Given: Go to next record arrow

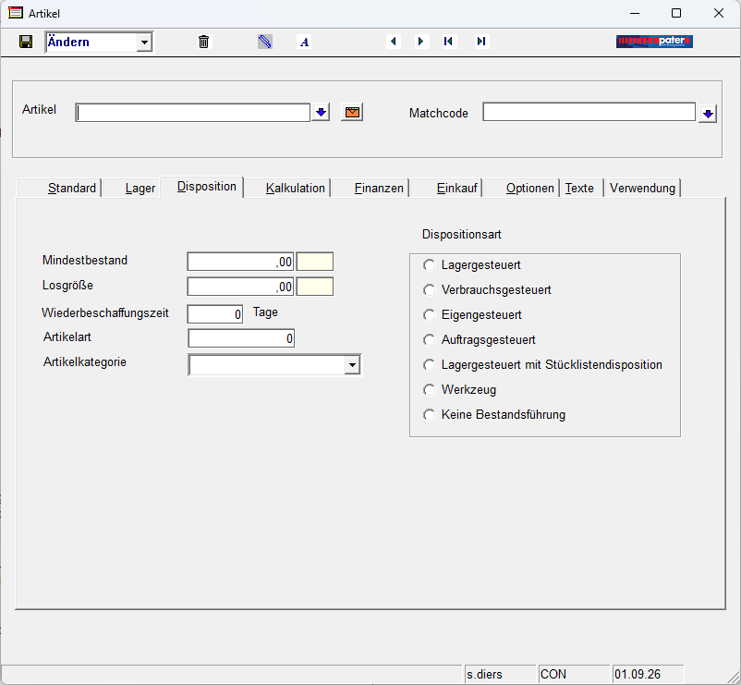Looking at the screenshot, I should [x=420, y=41].
